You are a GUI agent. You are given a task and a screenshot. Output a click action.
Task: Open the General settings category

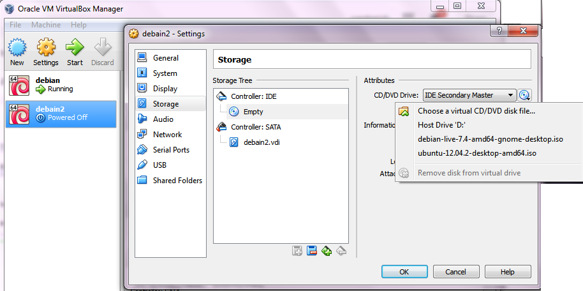click(170, 58)
